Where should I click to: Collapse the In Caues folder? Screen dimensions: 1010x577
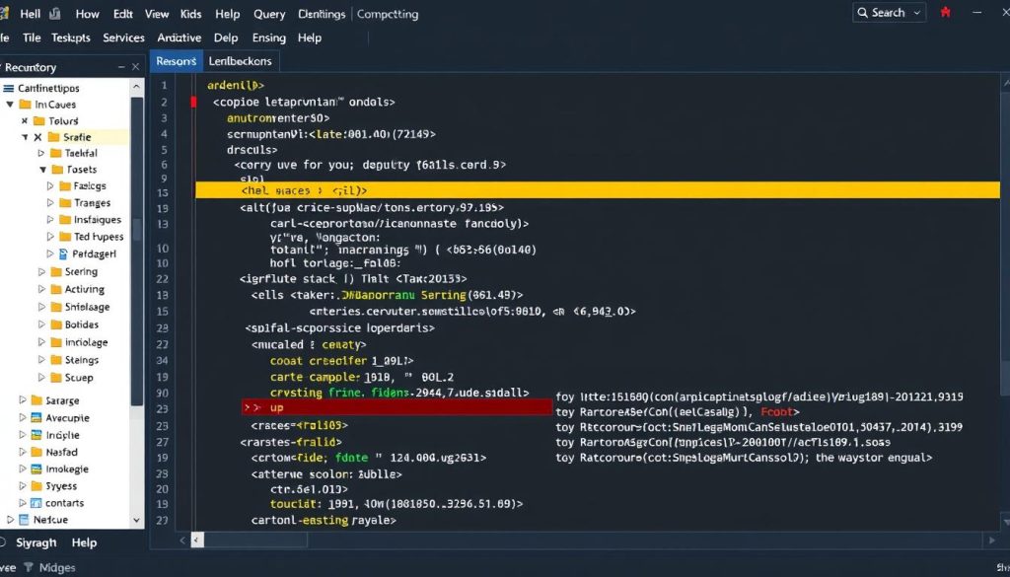tap(9, 104)
